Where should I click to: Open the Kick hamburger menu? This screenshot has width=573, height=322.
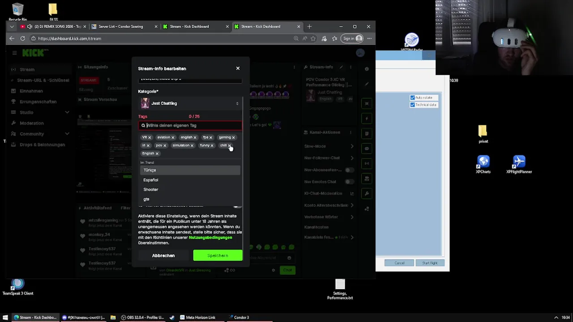pos(14,53)
